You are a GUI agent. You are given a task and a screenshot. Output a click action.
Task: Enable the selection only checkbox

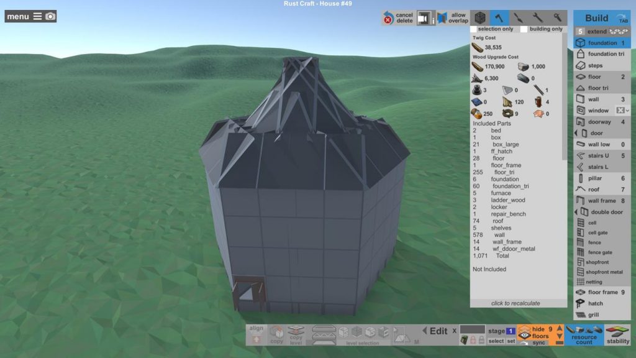coord(473,29)
